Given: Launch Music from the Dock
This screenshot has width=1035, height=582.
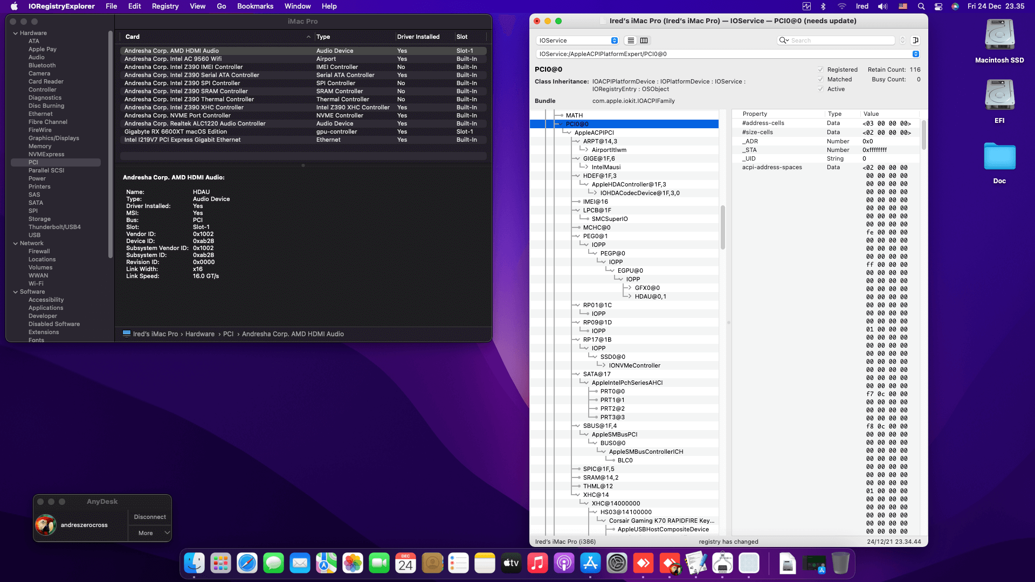Looking at the screenshot, I should (537, 564).
